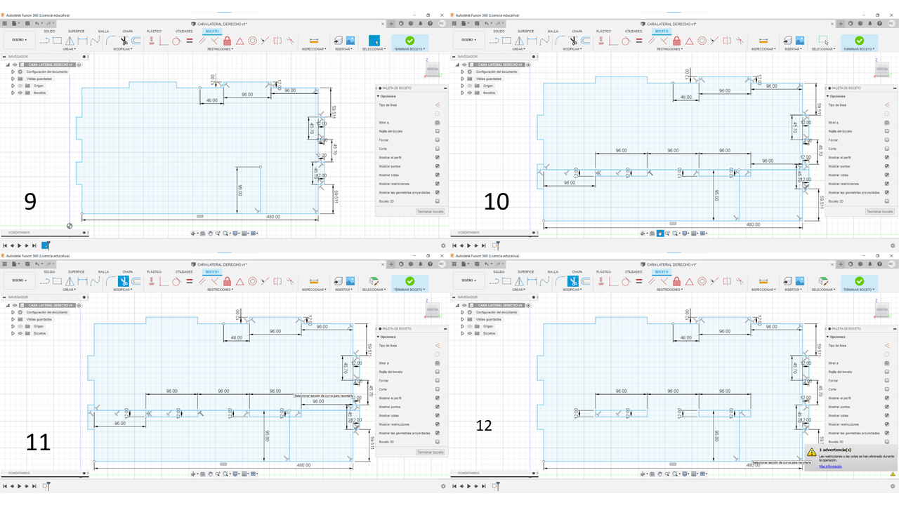Click the Mirar a icon in screenshot 9 palette
Image resolution: width=899 pixels, height=505 pixels.
(x=437, y=122)
